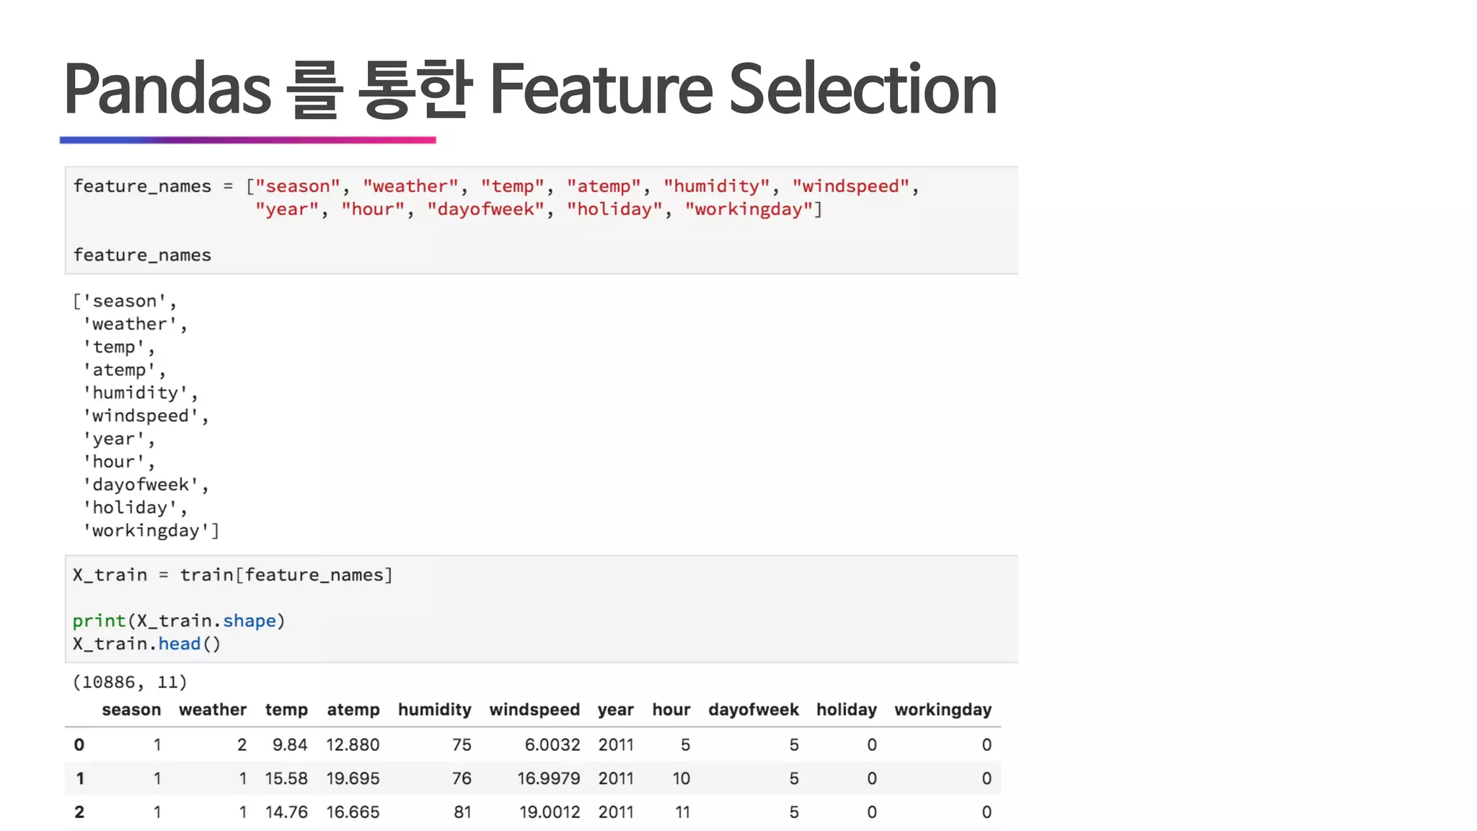Click the print(X_train.shape) line
This screenshot has width=1477, height=831.
coord(179,621)
